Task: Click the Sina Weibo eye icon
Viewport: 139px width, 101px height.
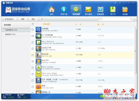Action: pyautogui.click(x=38, y=87)
